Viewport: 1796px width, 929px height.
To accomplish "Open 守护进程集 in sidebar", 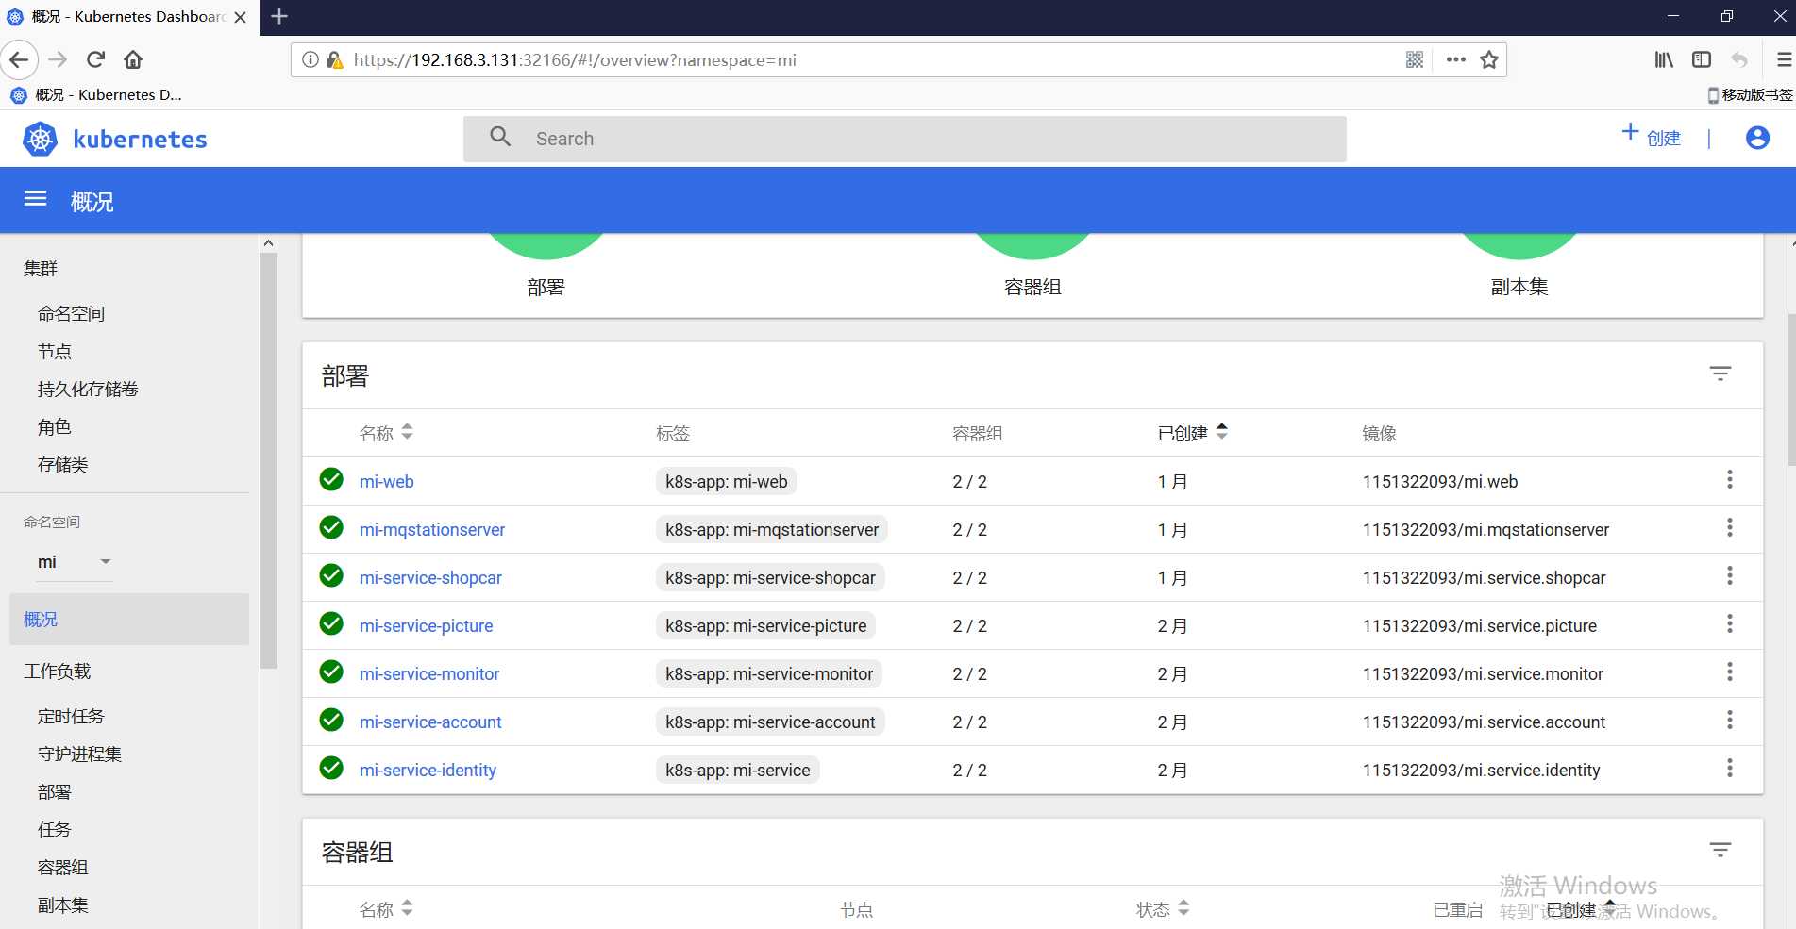I will [x=79, y=755].
